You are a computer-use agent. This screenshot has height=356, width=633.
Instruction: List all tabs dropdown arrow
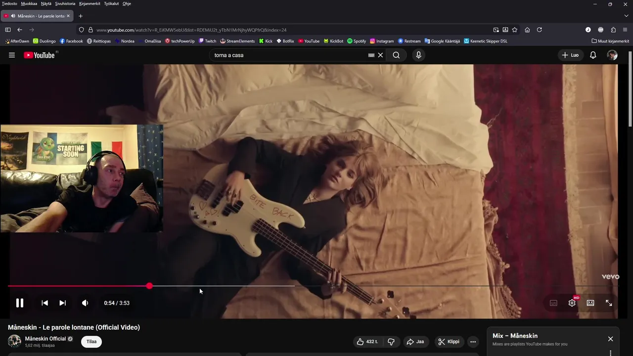626,16
